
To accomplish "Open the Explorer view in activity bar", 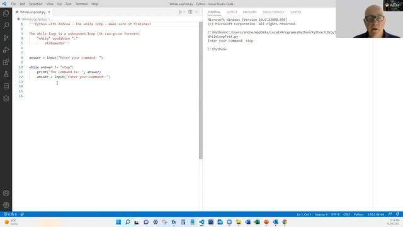I will pos(6,13).
